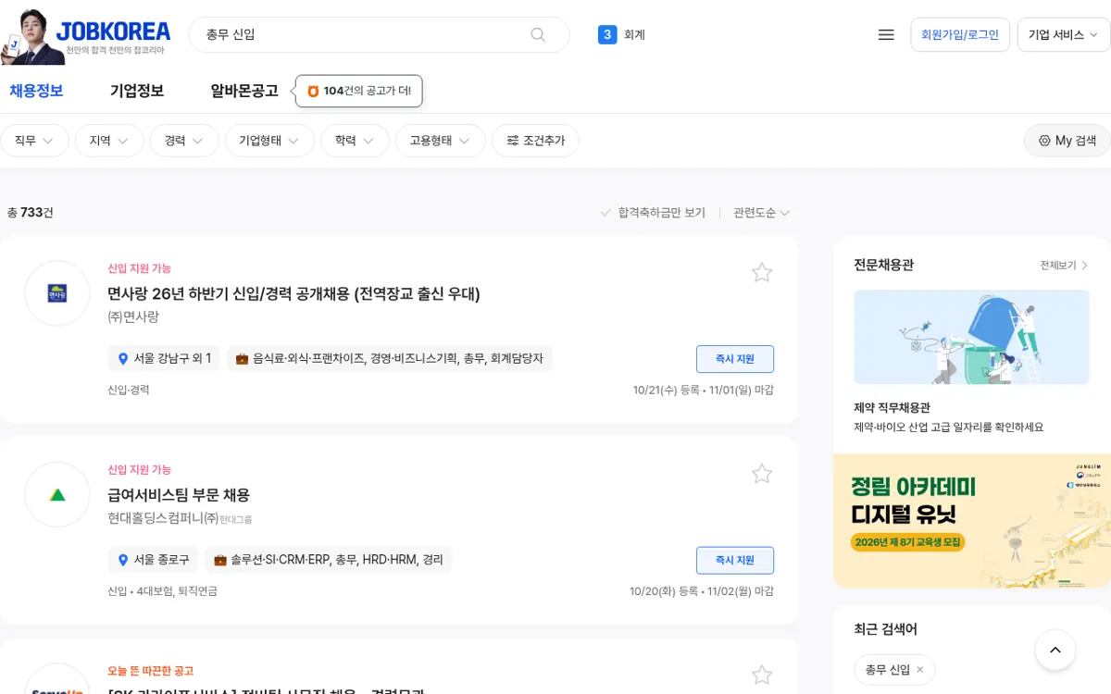Click the 104건의 공고가 더 tooltip

(359, 91)
